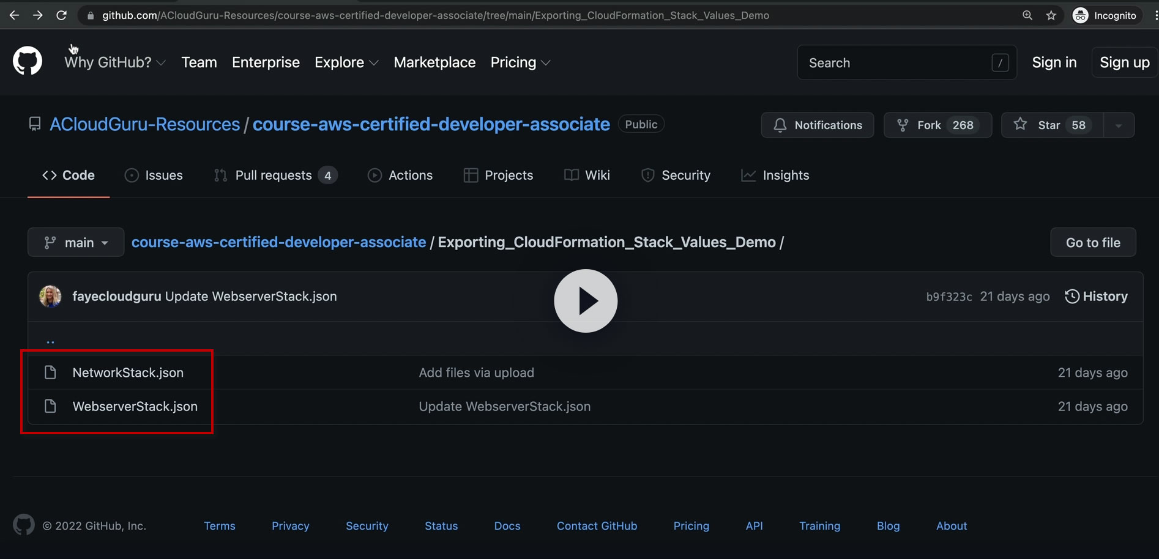Switch to the Pull requests tab
The width and height of the screenshot is (1159, 559).
pos(274,176)
